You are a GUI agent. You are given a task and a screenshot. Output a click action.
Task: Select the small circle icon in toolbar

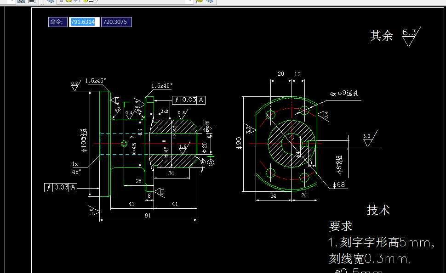[96, 2]
